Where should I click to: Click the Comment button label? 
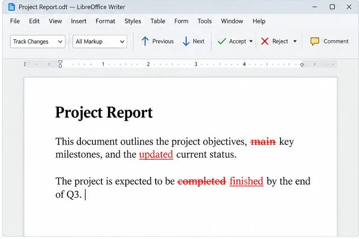click(x=336, y=42)
